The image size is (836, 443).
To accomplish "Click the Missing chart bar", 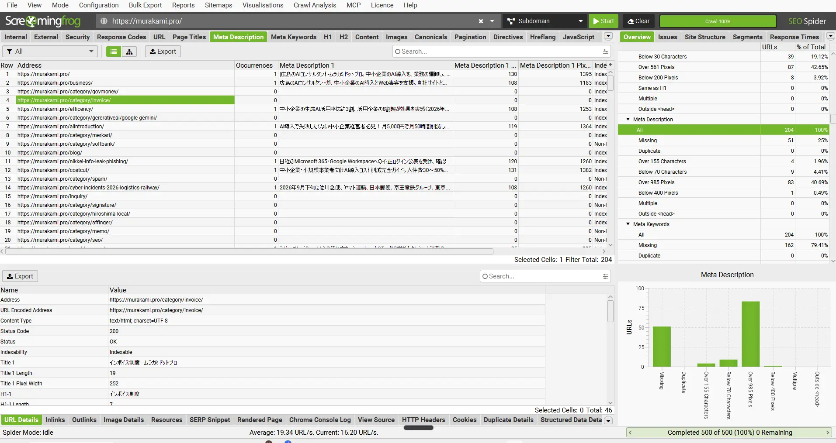I will [x=661, y=347].
